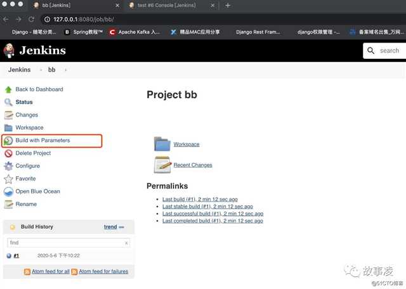Click the Jenkins breadcrumb link
Screen dimensions: 406x289
tap(20, 70)
